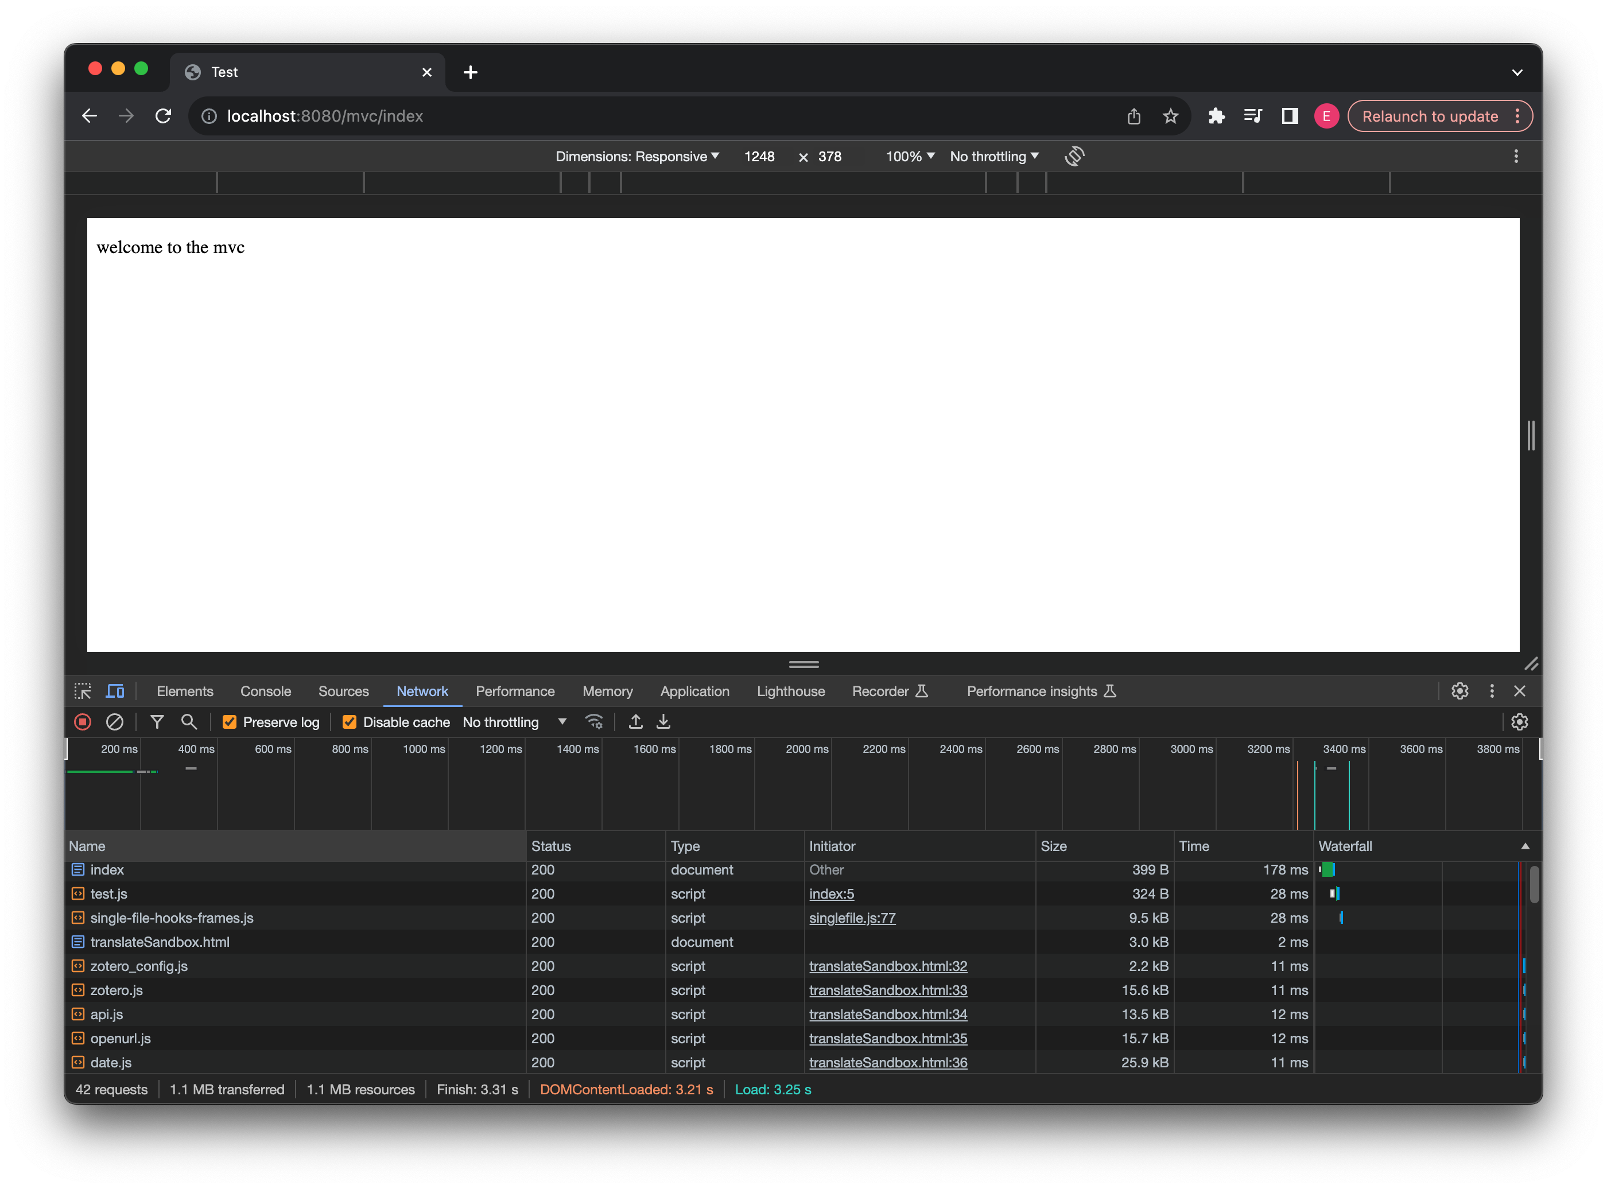Disable the Disable cache checkbox
The image size is (1607, 1189).
(348, 722)
